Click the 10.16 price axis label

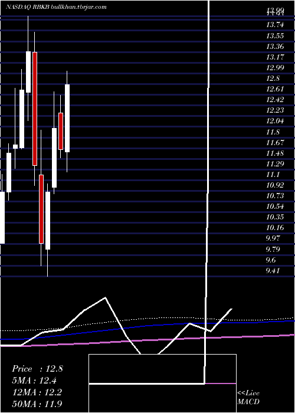275,228
